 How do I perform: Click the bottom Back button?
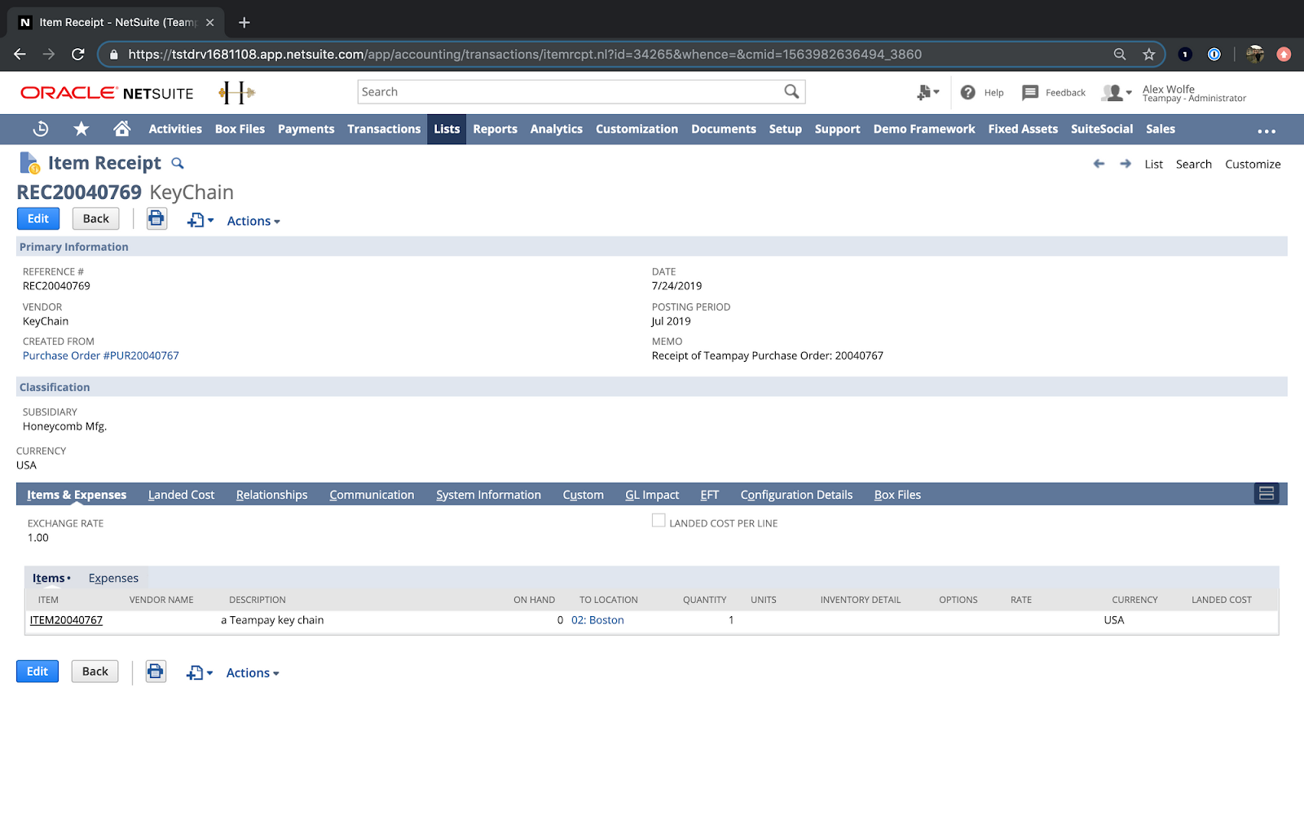pos(95,672)
